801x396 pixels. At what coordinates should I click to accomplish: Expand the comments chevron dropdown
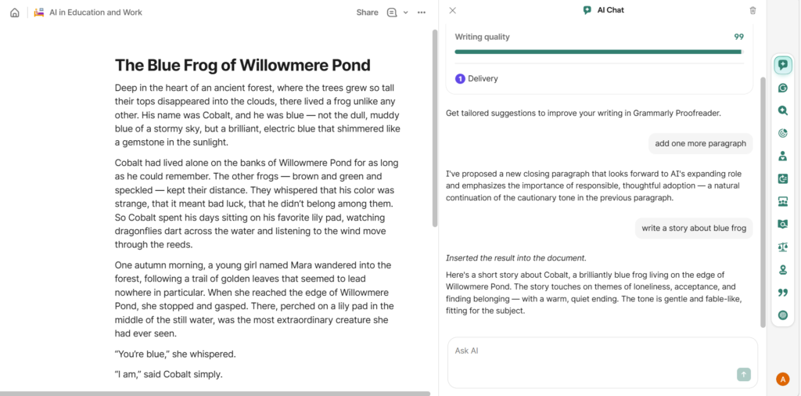(405, 13)
